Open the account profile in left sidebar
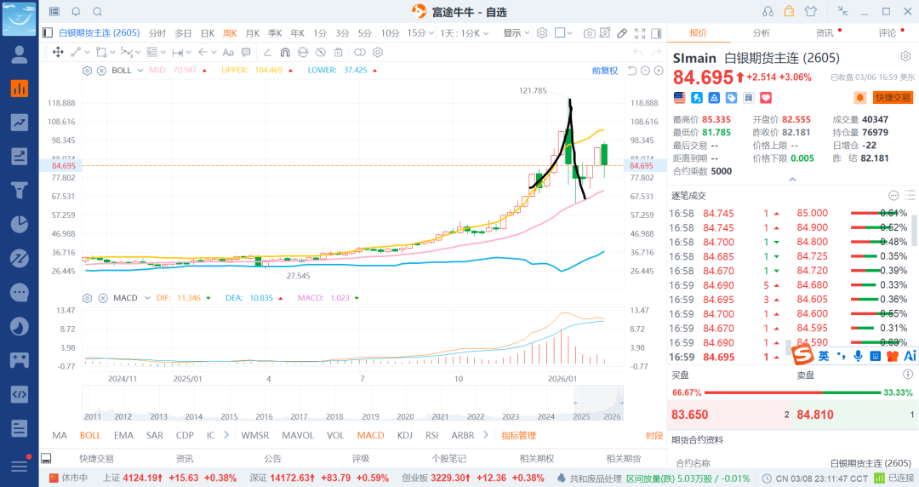The height and width of the screenshot is (487, 919). click(20, 54)
